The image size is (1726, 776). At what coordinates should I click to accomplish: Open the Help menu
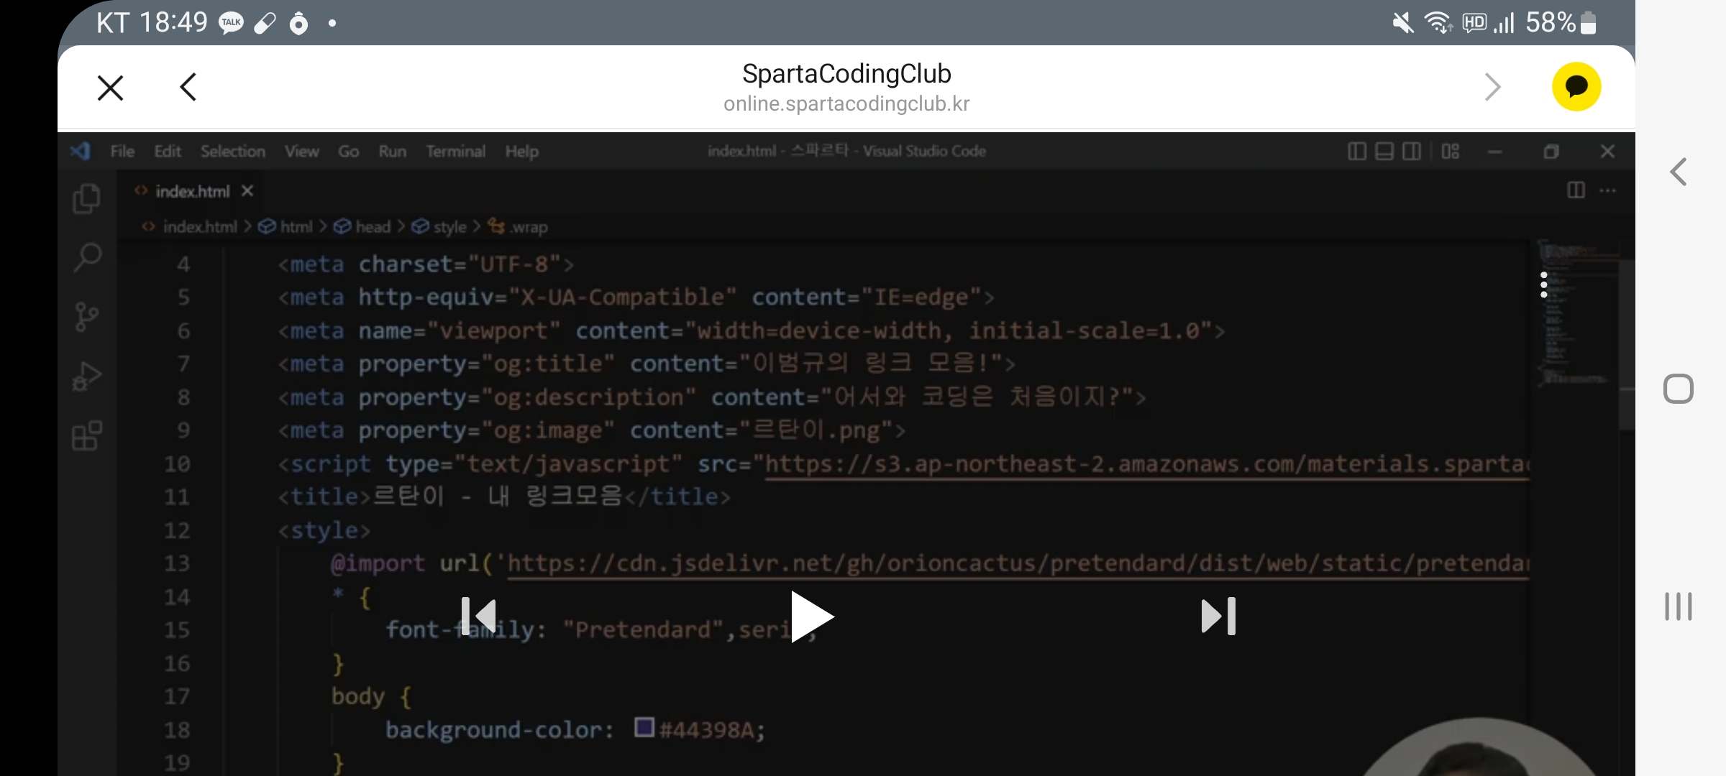click(522, 152)
